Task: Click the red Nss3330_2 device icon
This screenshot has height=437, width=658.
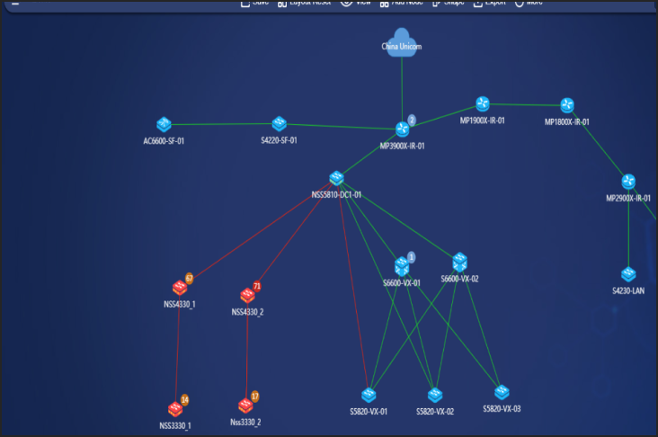Action: (245, 406)
